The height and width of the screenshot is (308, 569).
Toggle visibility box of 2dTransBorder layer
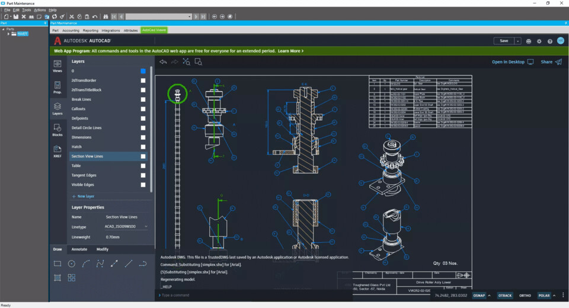point(143,81)
